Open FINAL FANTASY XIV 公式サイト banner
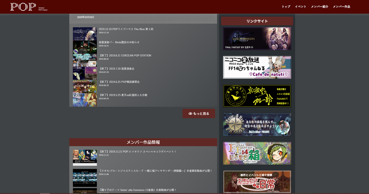Screen dimensions: 369x194 (x=257, y=39)
